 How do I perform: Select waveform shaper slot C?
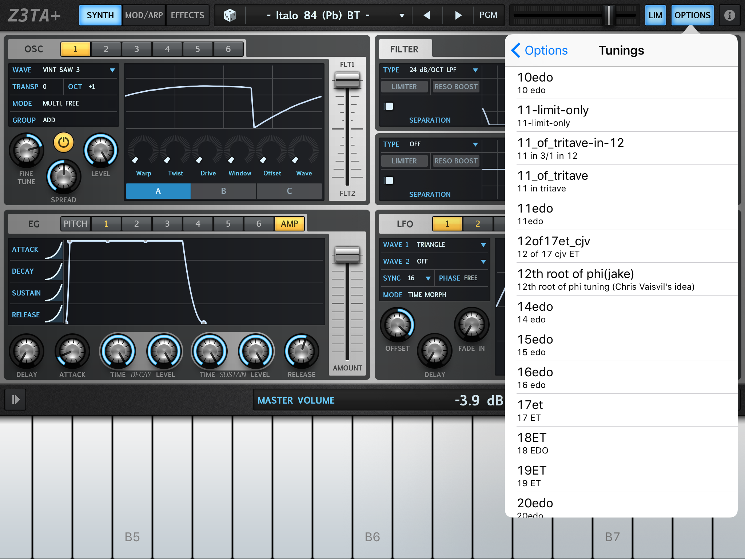pos(290,191)
